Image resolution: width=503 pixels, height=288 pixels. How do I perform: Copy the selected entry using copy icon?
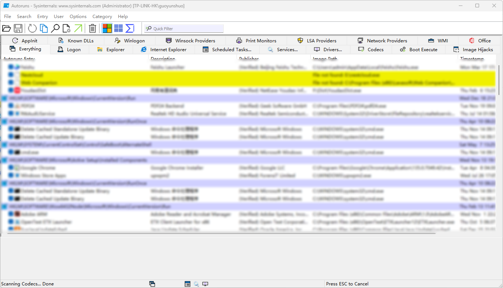(44, 28)
